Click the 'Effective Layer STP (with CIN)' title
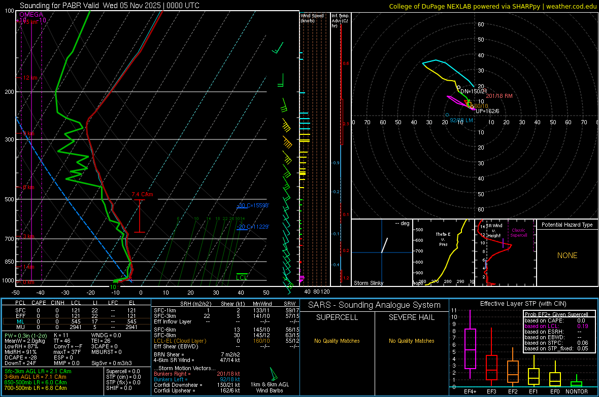This screenshot has height=397, width=599. pos(523,304)
